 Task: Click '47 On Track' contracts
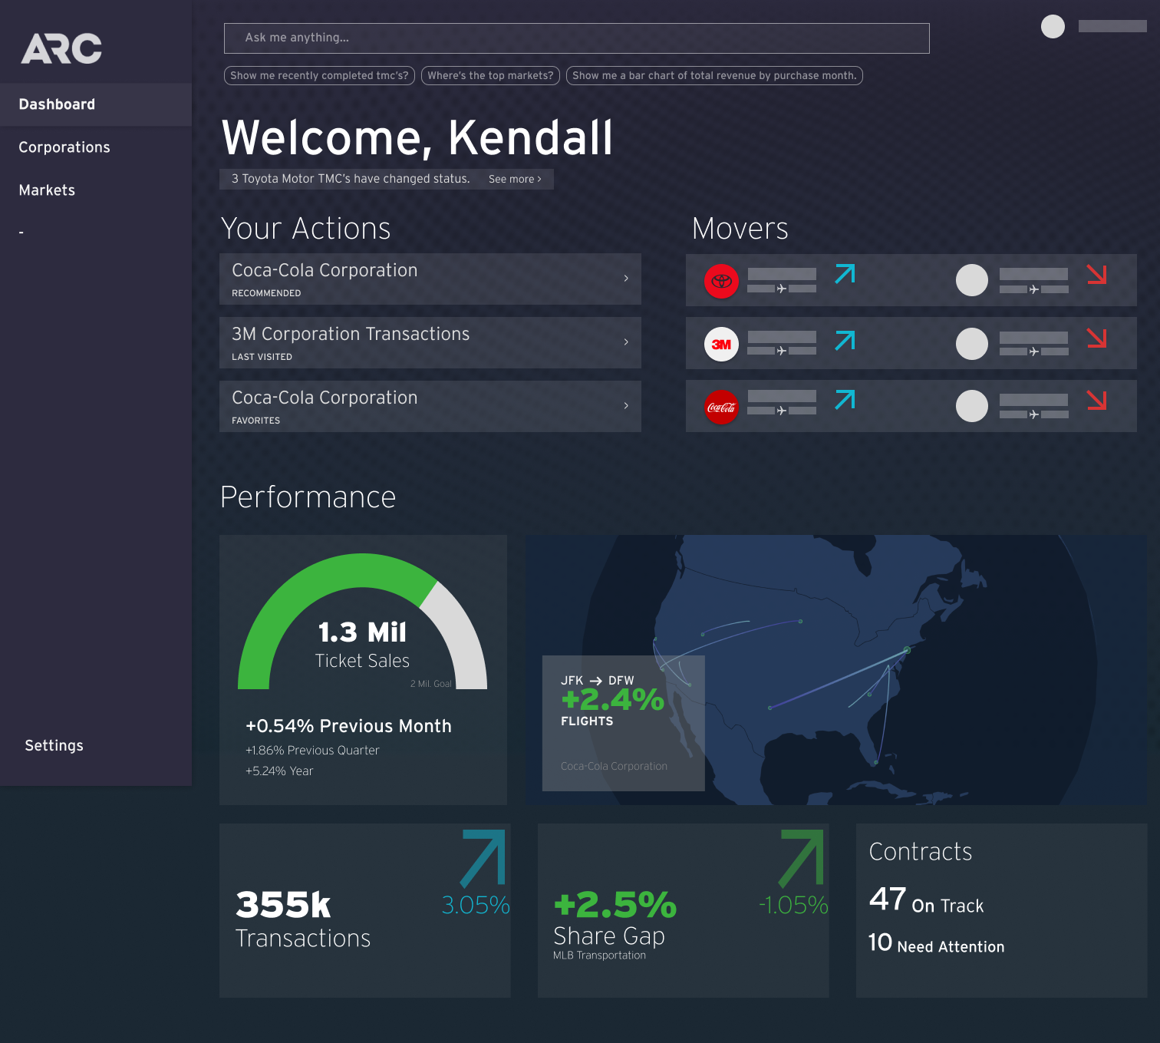926,899
